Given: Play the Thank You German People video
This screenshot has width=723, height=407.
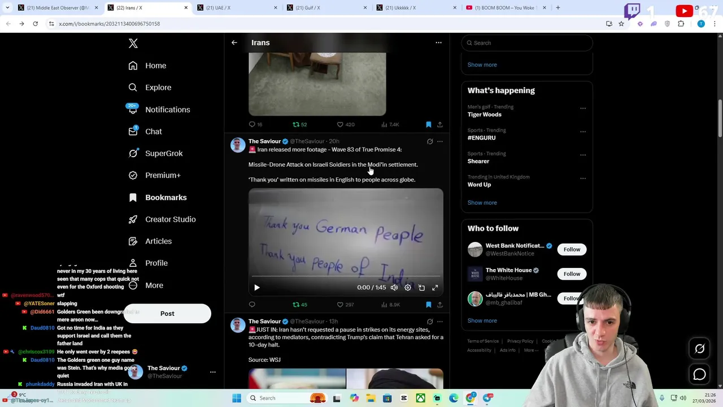Looking at the screenshot, I should [257, 288].
